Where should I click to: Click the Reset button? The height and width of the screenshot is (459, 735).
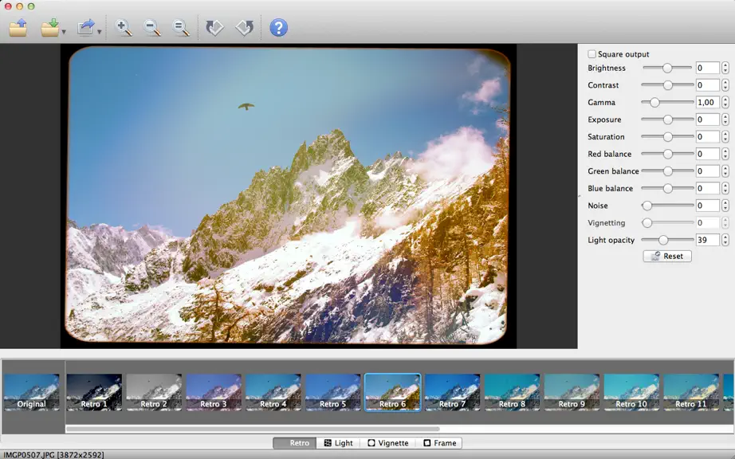point(667,257)
